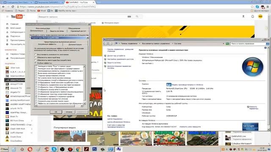The width and height of the screenshot is (271, 152).
Task: Click the back button in System window
Action: 106,44
